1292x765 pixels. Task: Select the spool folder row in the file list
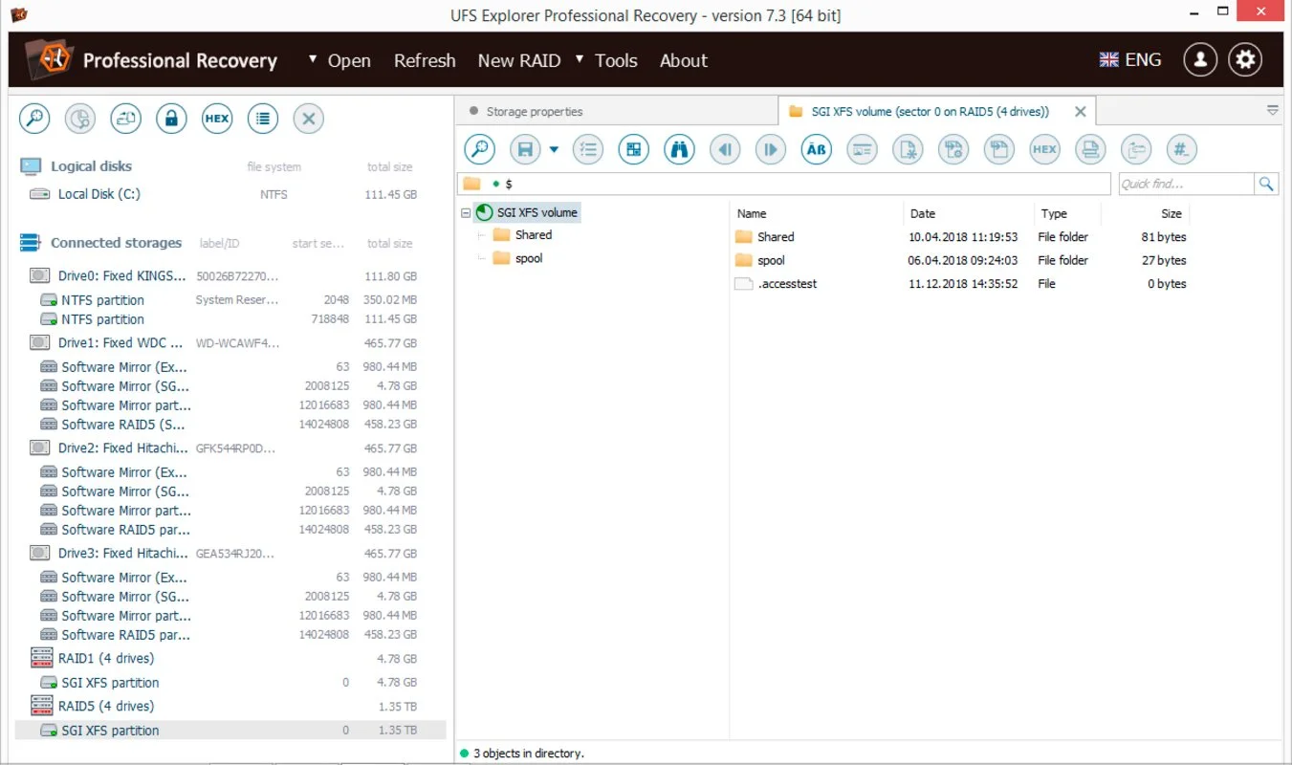(x=961, y=260)
